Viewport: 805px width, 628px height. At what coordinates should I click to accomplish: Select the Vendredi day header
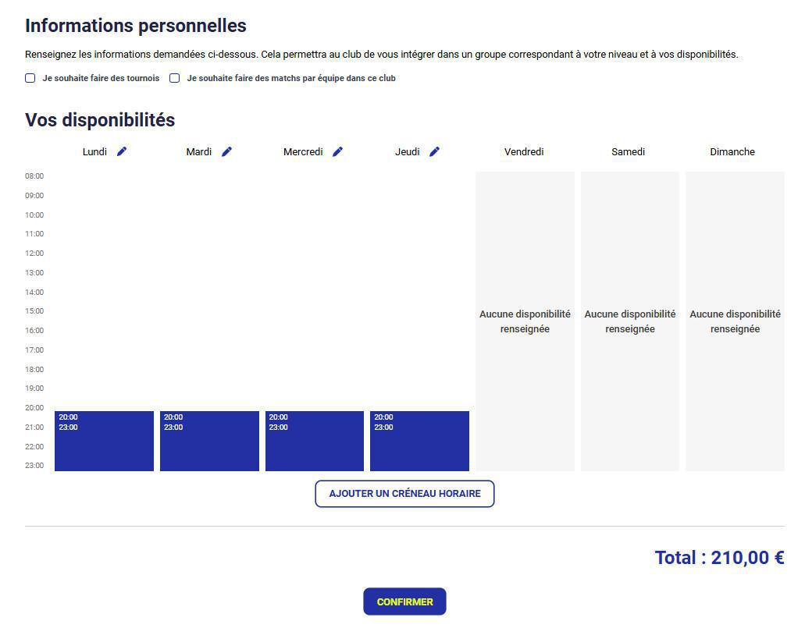click(524, 151)
